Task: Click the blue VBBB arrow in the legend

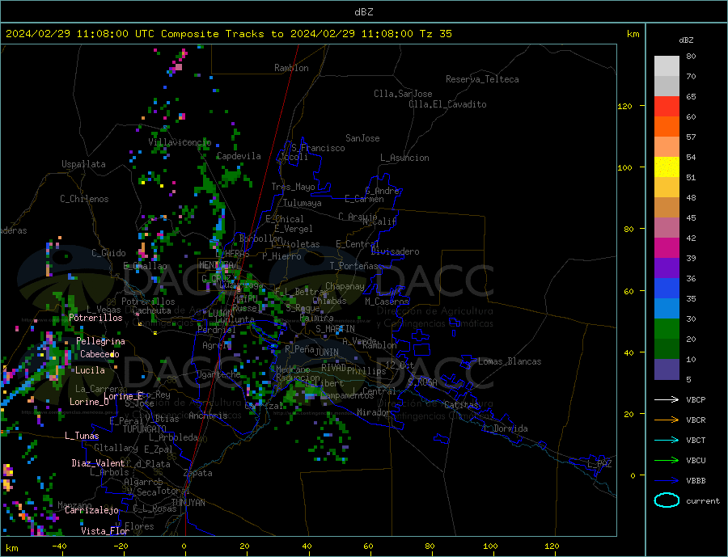Action: tap(667, 480)
